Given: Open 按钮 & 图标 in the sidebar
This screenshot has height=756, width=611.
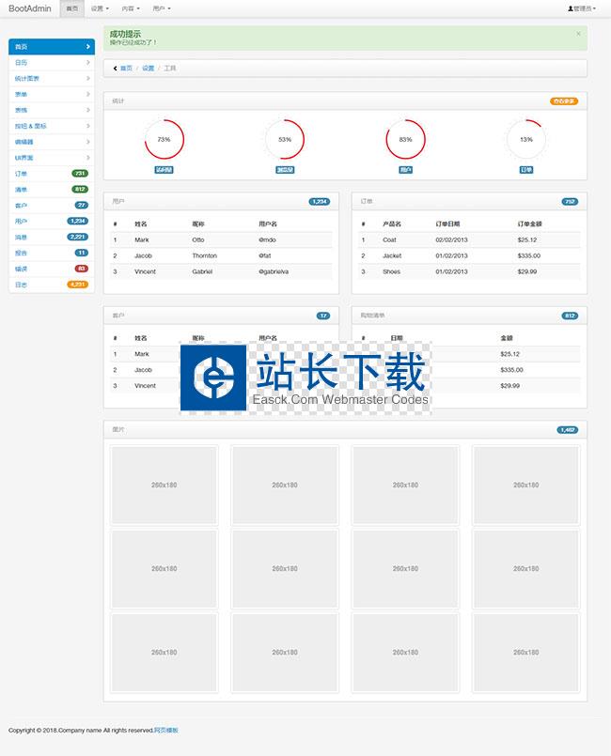Looking at the screenshot, I should point(52,126).
